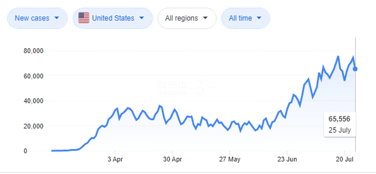The width and height of the screenshot is (376, 174).
Task: Click the New cases dropdown arrow
Action: [x=56, y=18]
